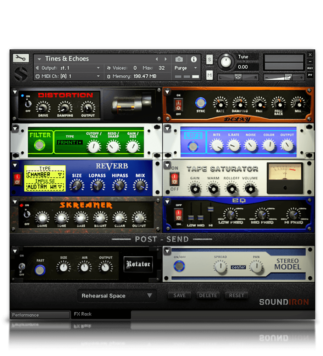Click the Skreamer Bright knob
Image resolution: width=323 pixels, height=356 pixels.
point(100,218)
